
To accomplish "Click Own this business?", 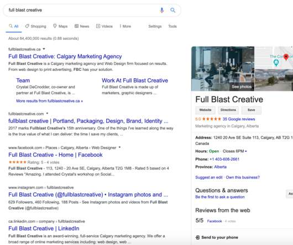I will pyautogui.click(x=243, y=177).
